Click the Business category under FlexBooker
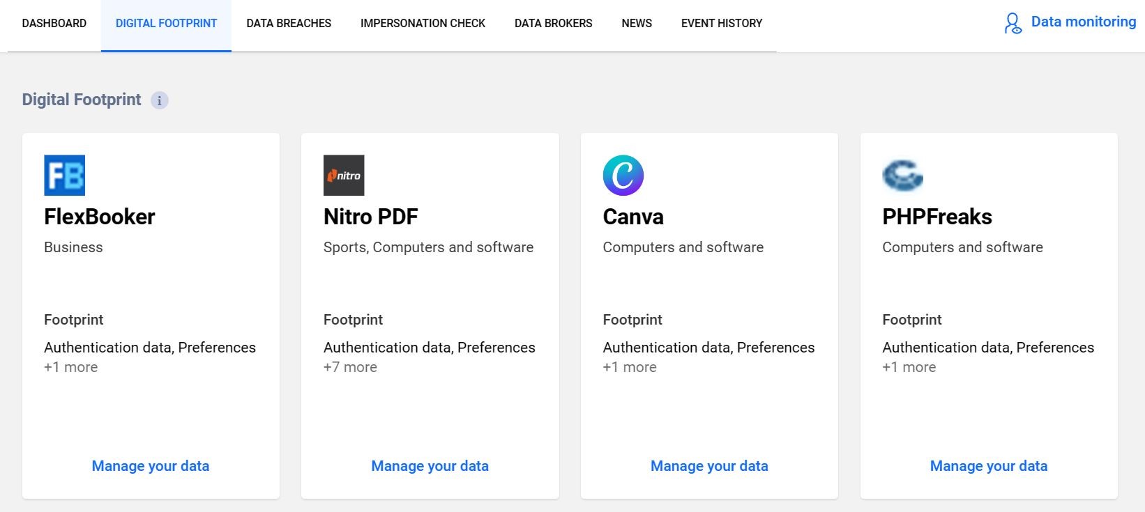The height and width of the screenshot is (512, 1145). [x=73, y=247]
